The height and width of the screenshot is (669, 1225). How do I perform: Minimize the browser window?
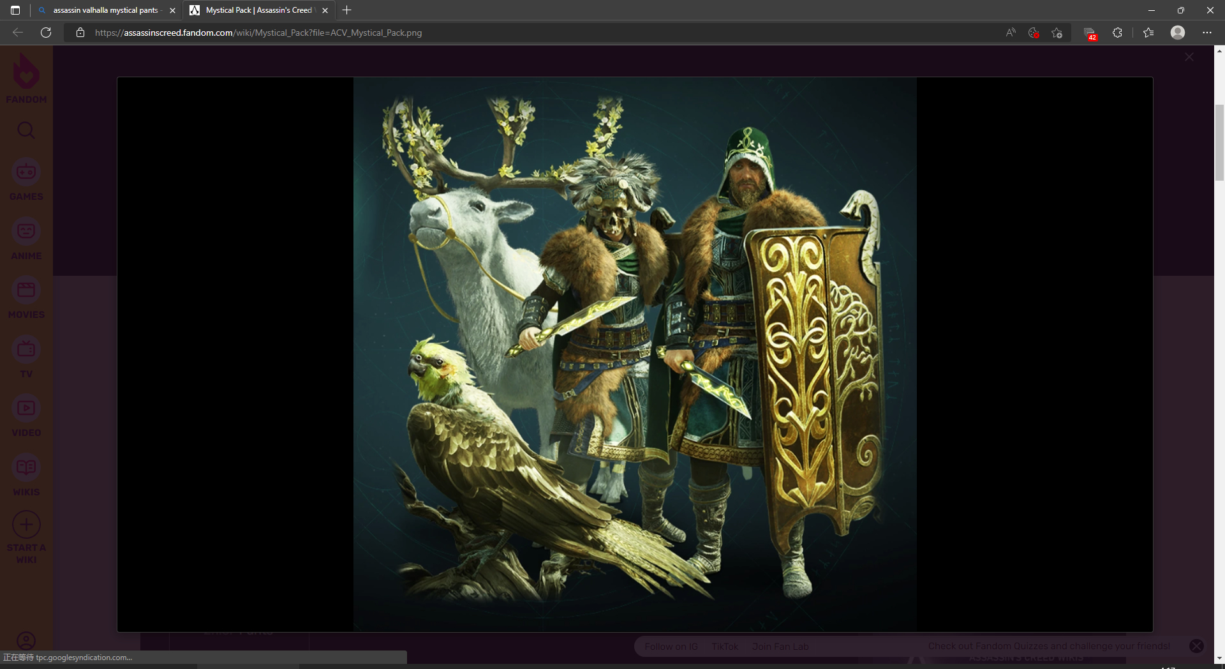pos(1151,10)
